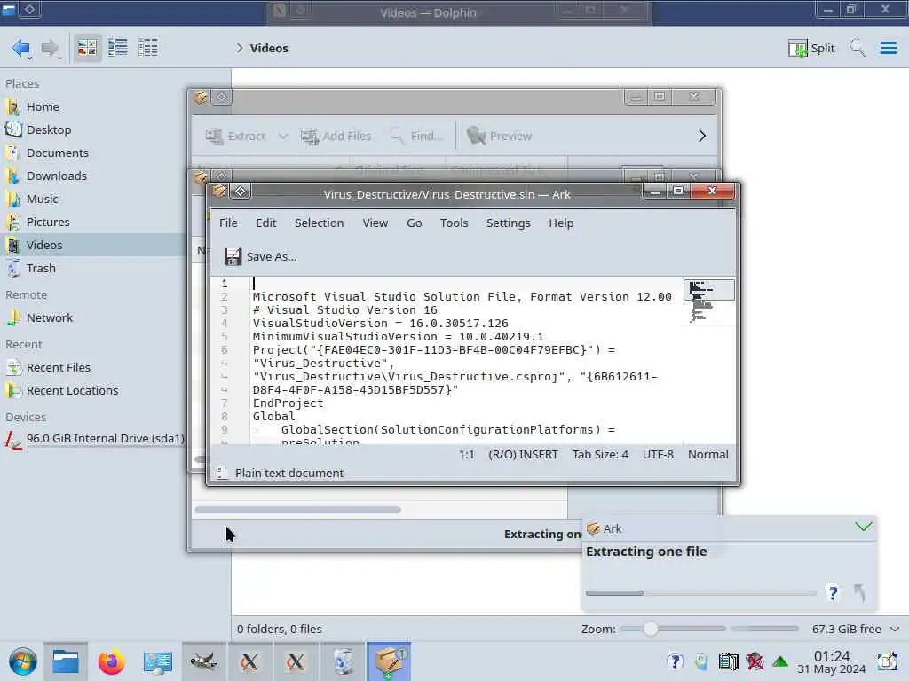The image size is (909, 681).
Task: Expand breadcrumb arrow before Videos
Action: [x=240, y=48]
